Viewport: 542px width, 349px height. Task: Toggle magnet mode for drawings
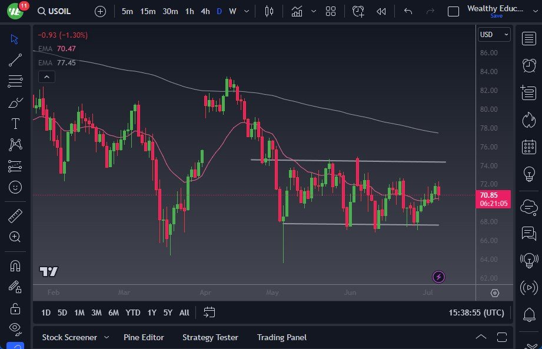15,265
